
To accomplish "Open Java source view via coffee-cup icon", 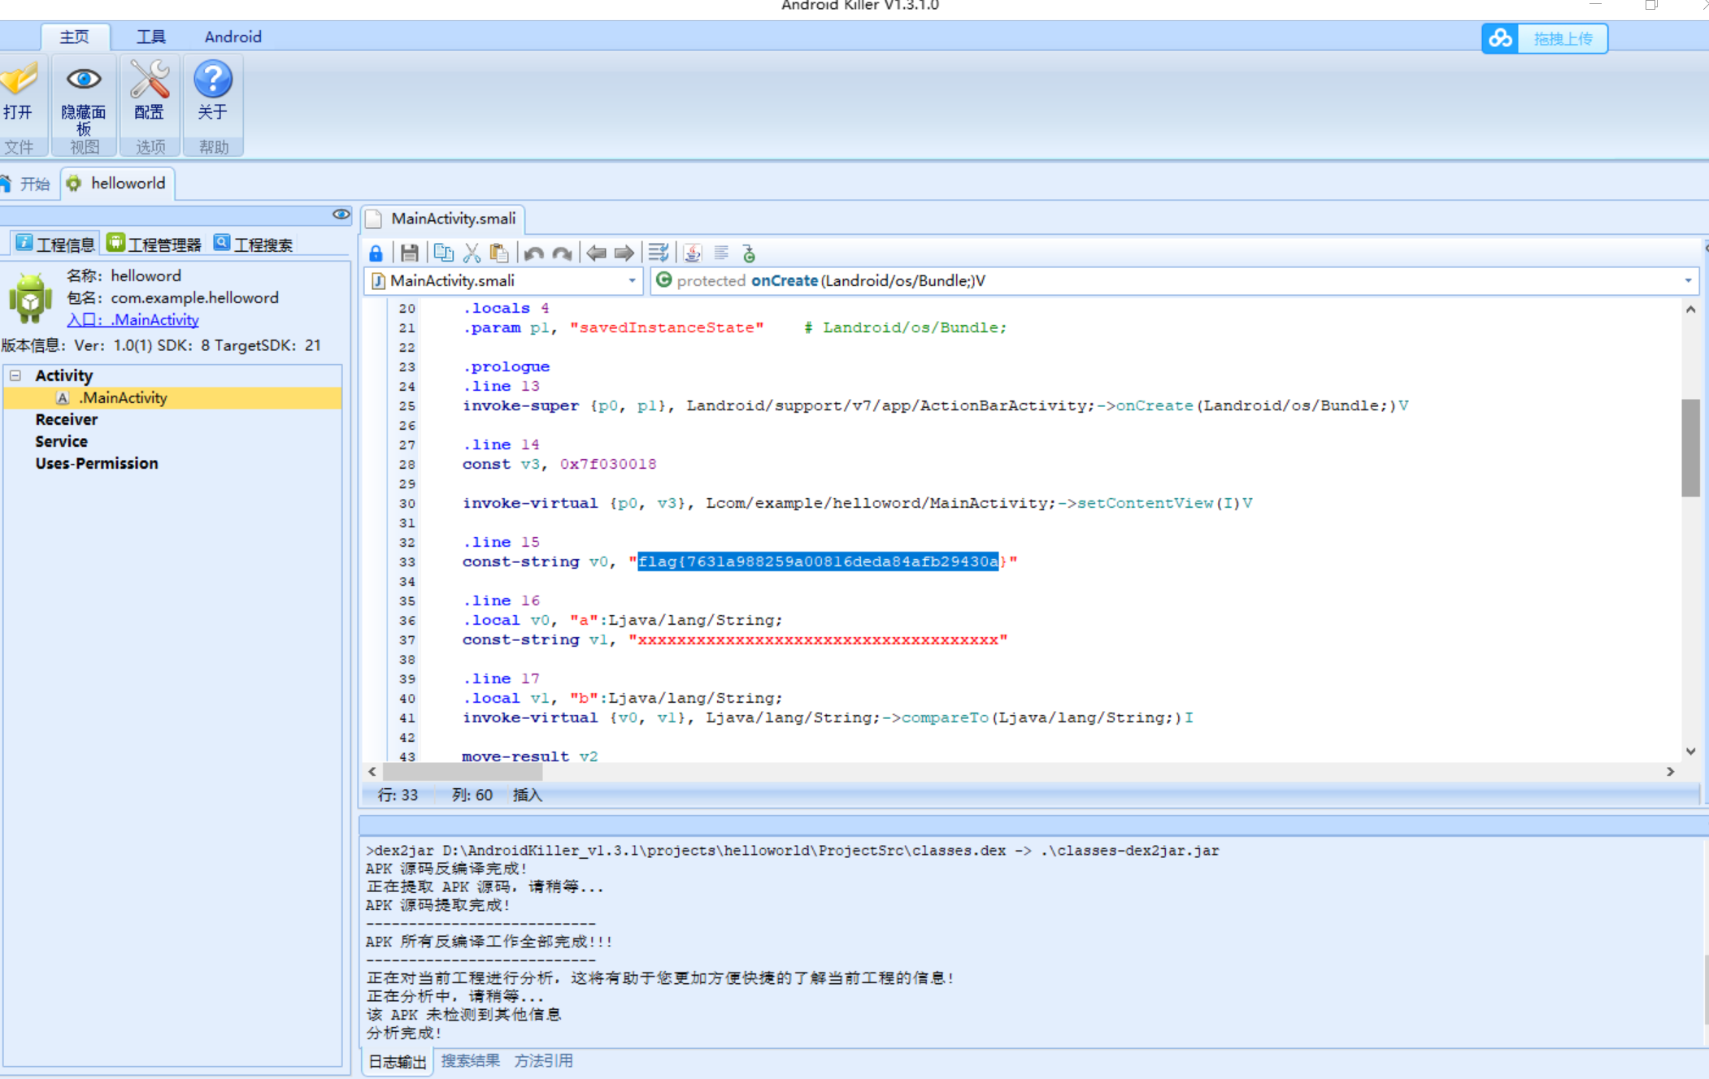I will click(693, 253).
